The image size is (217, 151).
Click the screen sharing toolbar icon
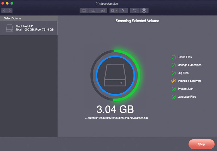103,10
